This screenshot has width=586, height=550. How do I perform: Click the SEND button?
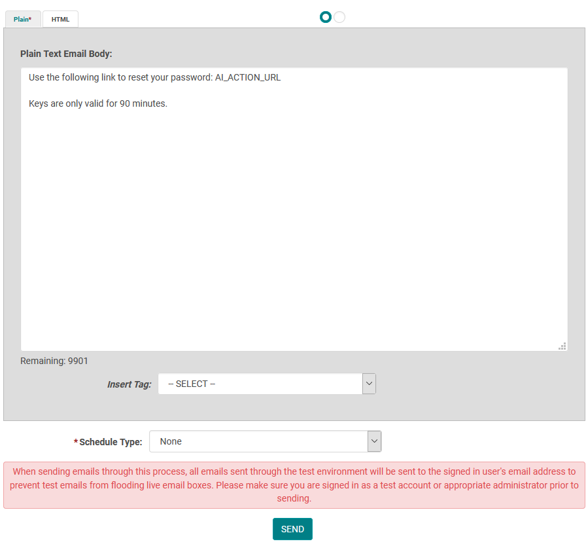click(292, 529)
